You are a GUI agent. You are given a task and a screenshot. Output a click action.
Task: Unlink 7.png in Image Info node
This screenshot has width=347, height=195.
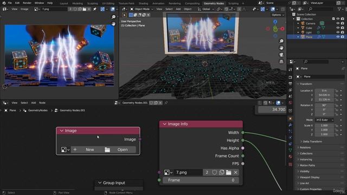click(x=235, y=172)
